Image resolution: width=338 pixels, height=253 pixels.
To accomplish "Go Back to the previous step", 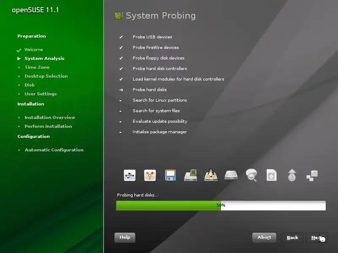I will tap(292, 237).
